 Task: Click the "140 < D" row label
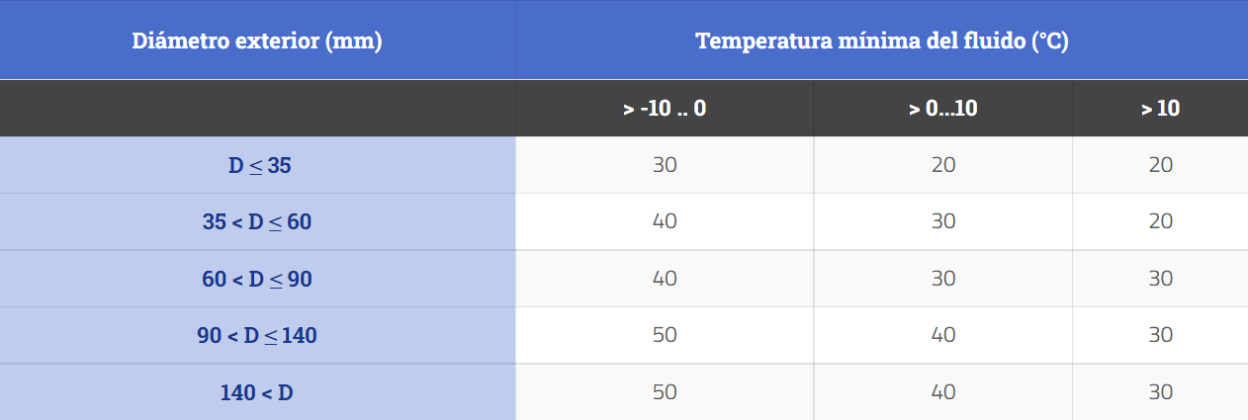click(257, 392)
